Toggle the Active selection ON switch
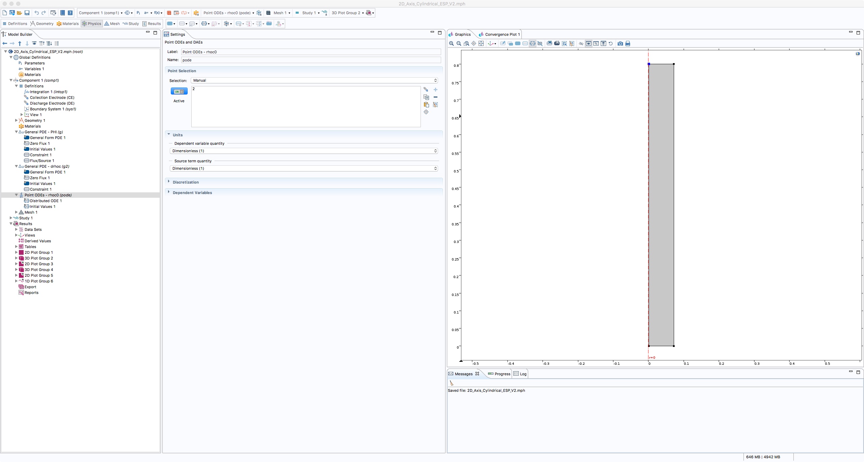This screenshot has height=462, width=864. click(x=179, y=91)
